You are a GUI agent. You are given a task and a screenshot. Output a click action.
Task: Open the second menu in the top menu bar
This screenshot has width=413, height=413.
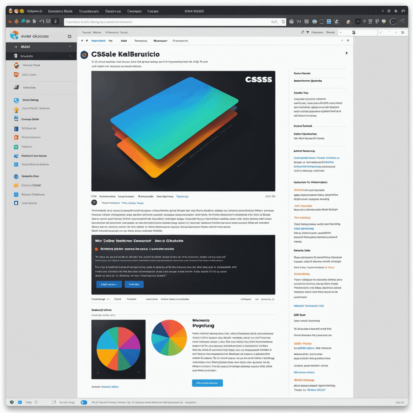coord(60,11)
